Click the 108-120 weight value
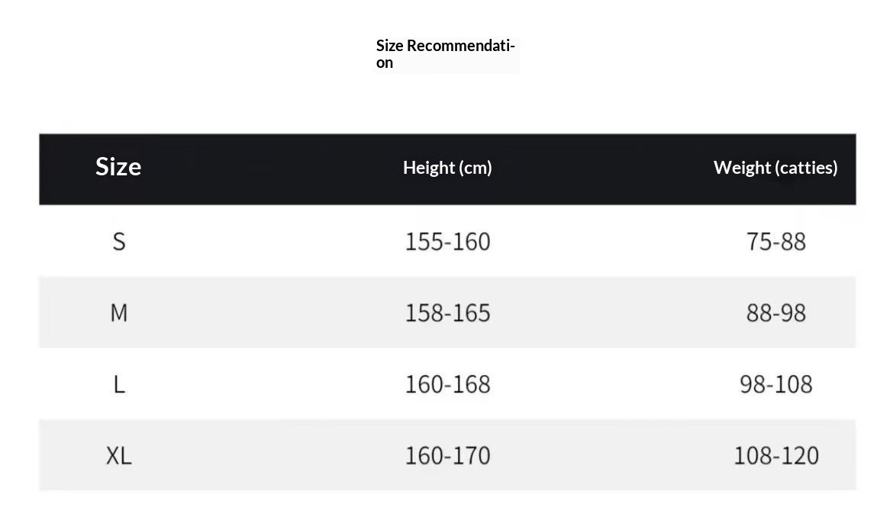This screenshot has height=526, width=893. pos(775,456)
